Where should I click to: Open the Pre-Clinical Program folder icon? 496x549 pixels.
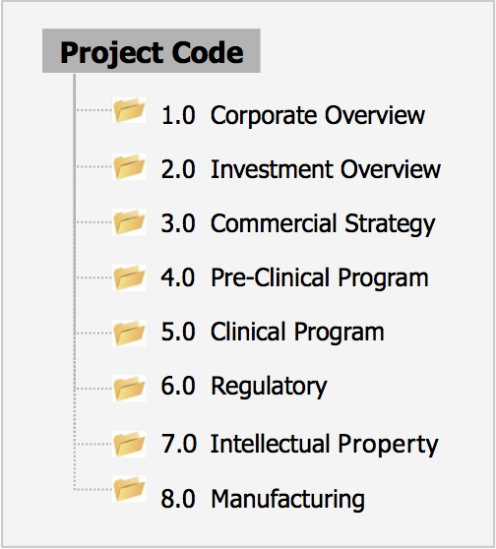129,277
